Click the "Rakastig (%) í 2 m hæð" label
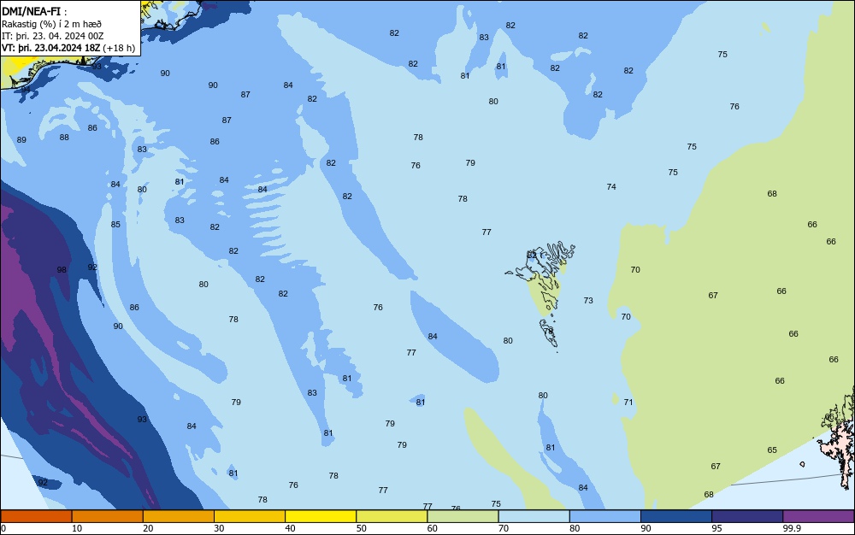The image size is (855, 535). [x=51, y=24]
